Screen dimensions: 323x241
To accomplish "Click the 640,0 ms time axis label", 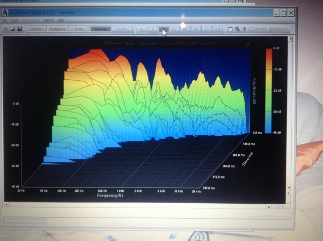I will pyautogui.click(x=208, y=188).
